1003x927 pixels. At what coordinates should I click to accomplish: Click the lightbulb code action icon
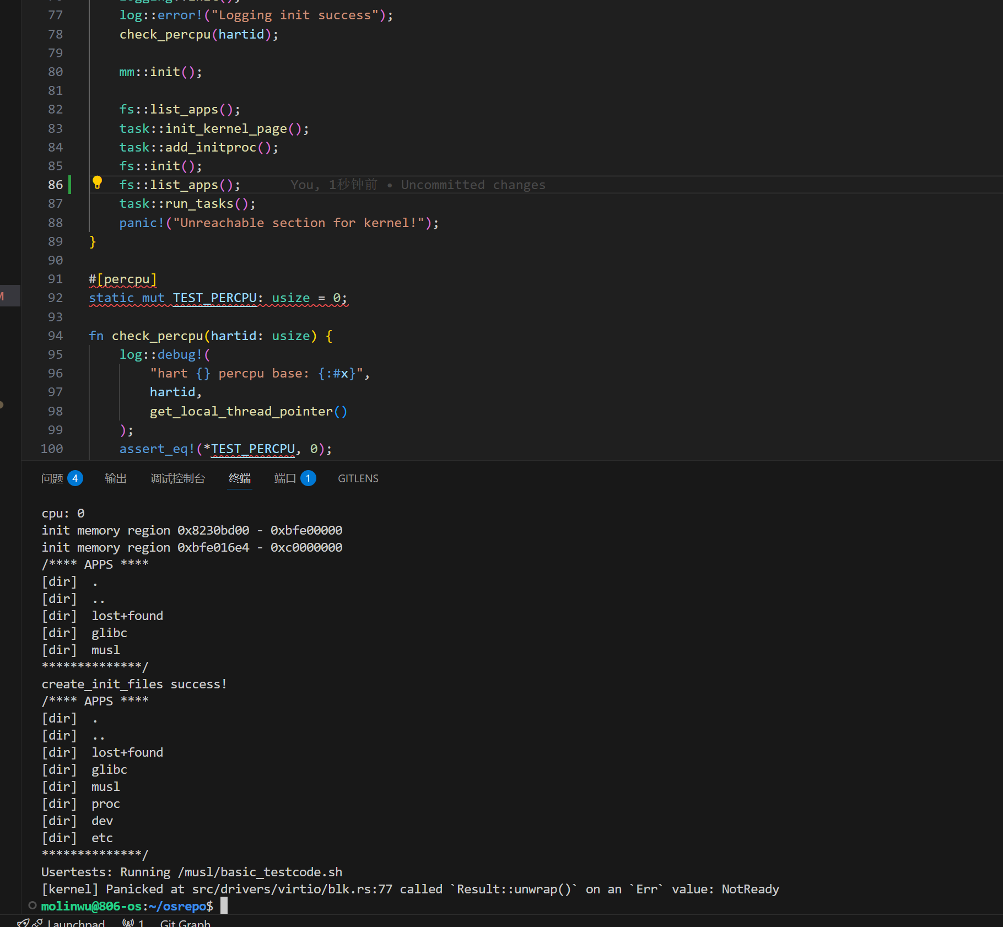[x=97, y=182]
